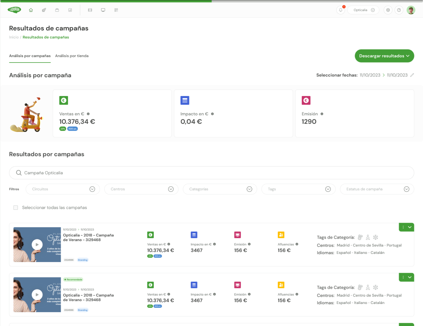Open the Opticalia account selector

click(363, 10)
